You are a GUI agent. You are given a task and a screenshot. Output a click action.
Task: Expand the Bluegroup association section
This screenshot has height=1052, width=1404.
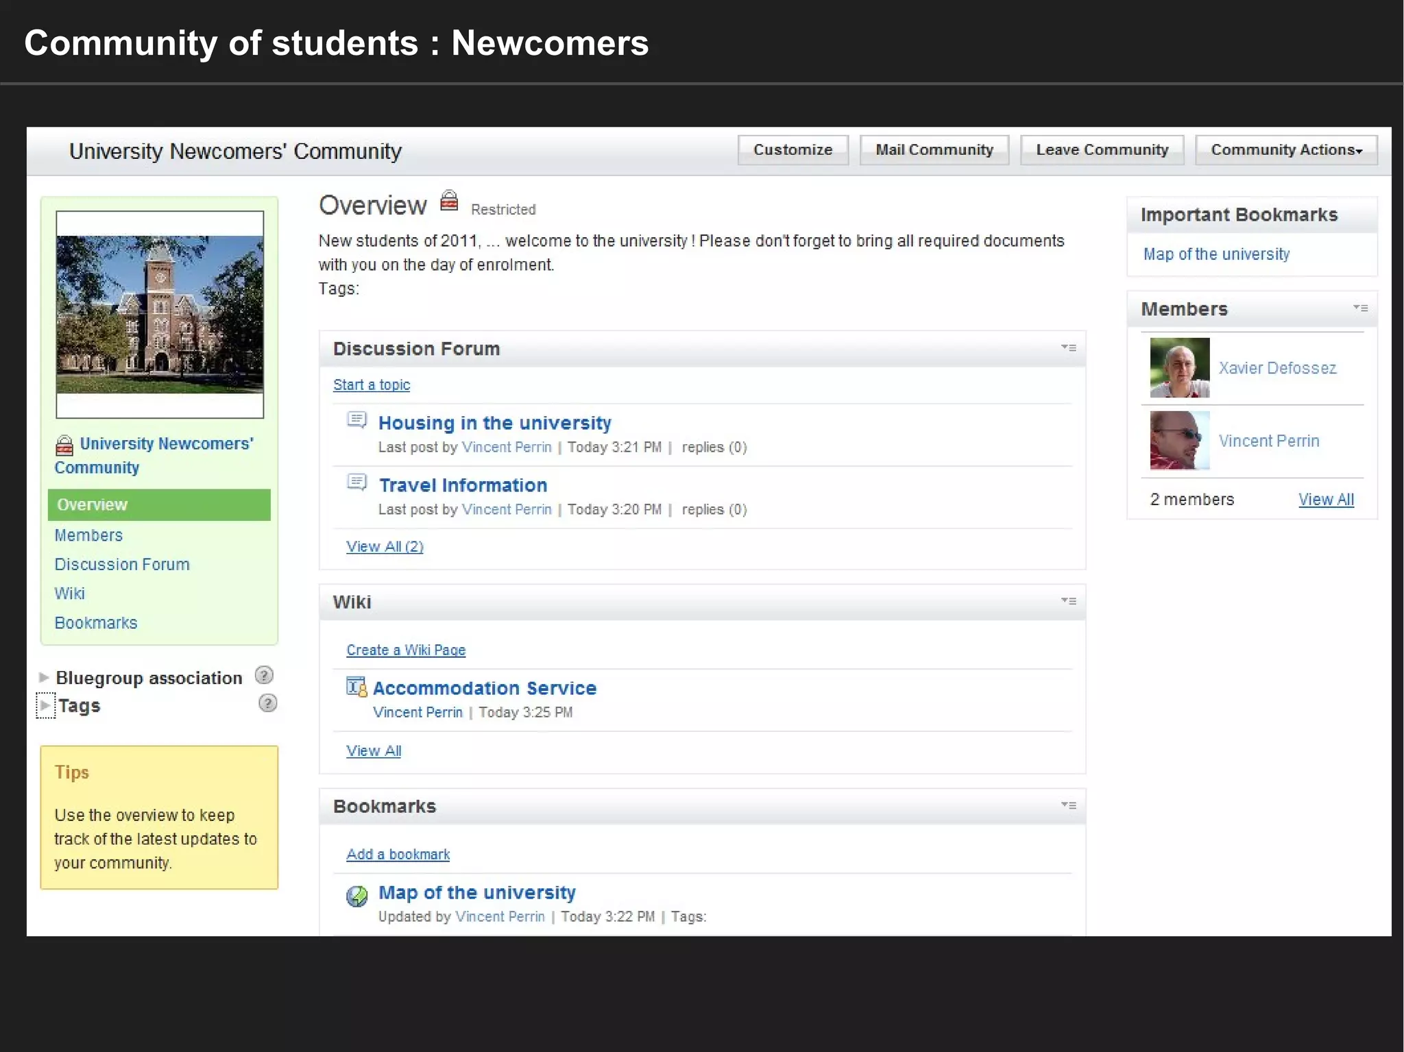(44, 677)
